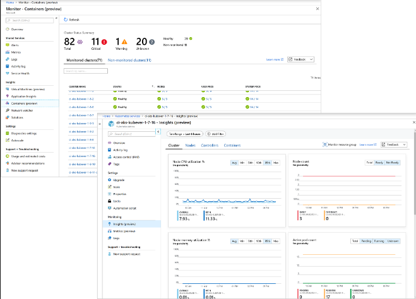Select the Cluster tab in Insights
Viewport: 416px width, 299px height.
pos(174,145)
